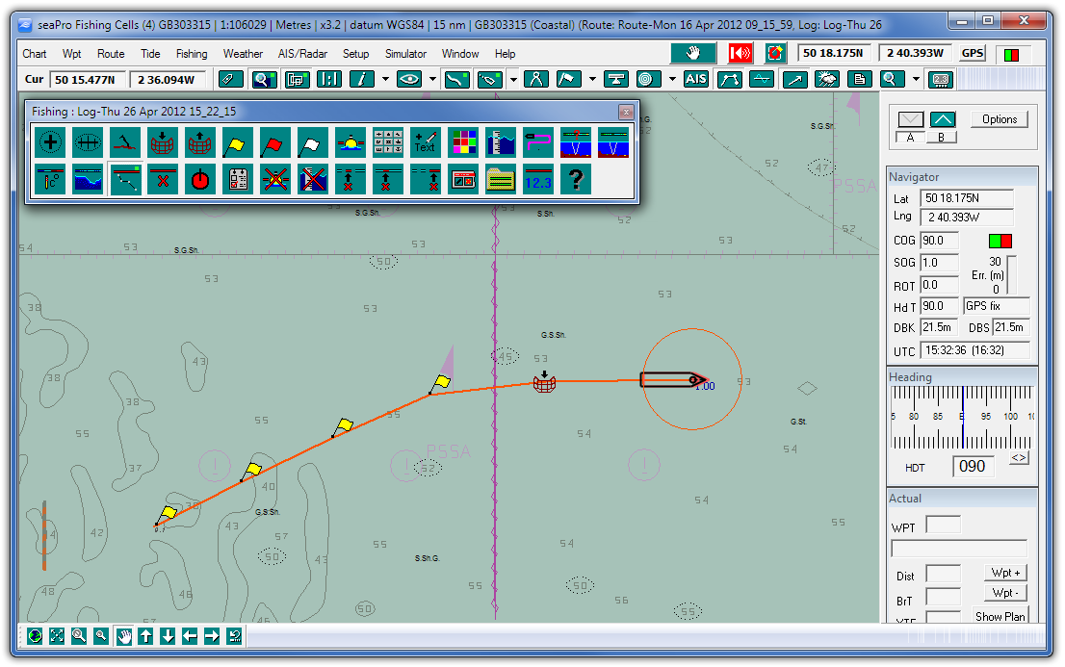The height and width of the screenshot is (667, 1065).
Task: Select the Text annotation tool
Action: (426, 142)
